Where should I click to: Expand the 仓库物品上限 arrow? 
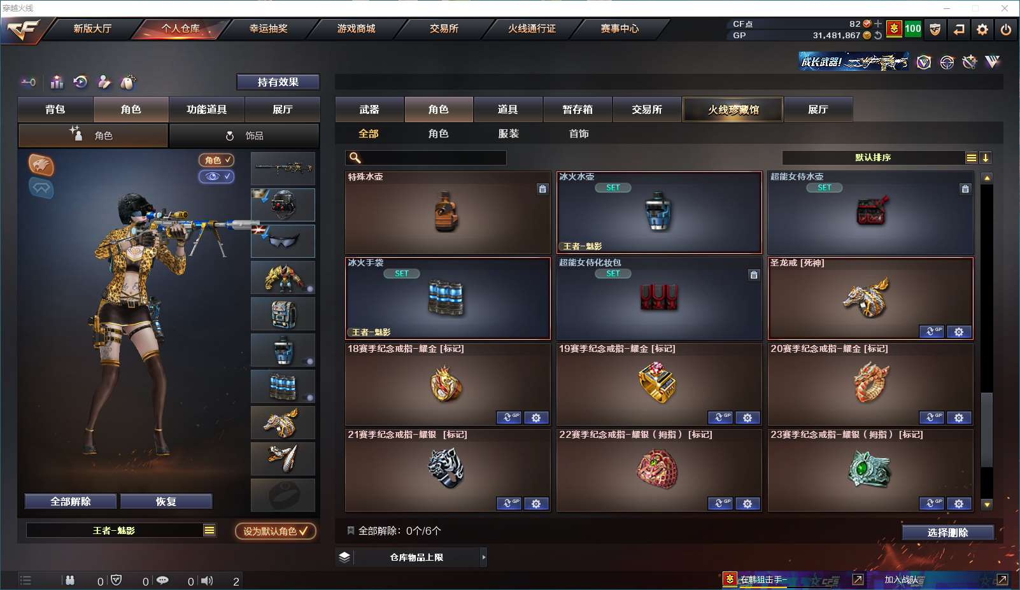484,558
